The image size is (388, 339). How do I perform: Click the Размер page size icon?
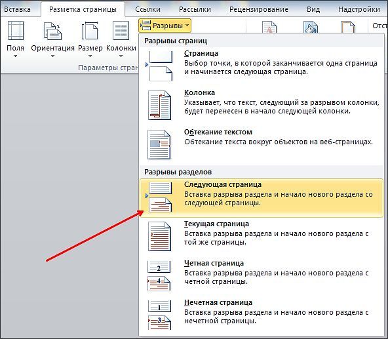click(90, 31)
